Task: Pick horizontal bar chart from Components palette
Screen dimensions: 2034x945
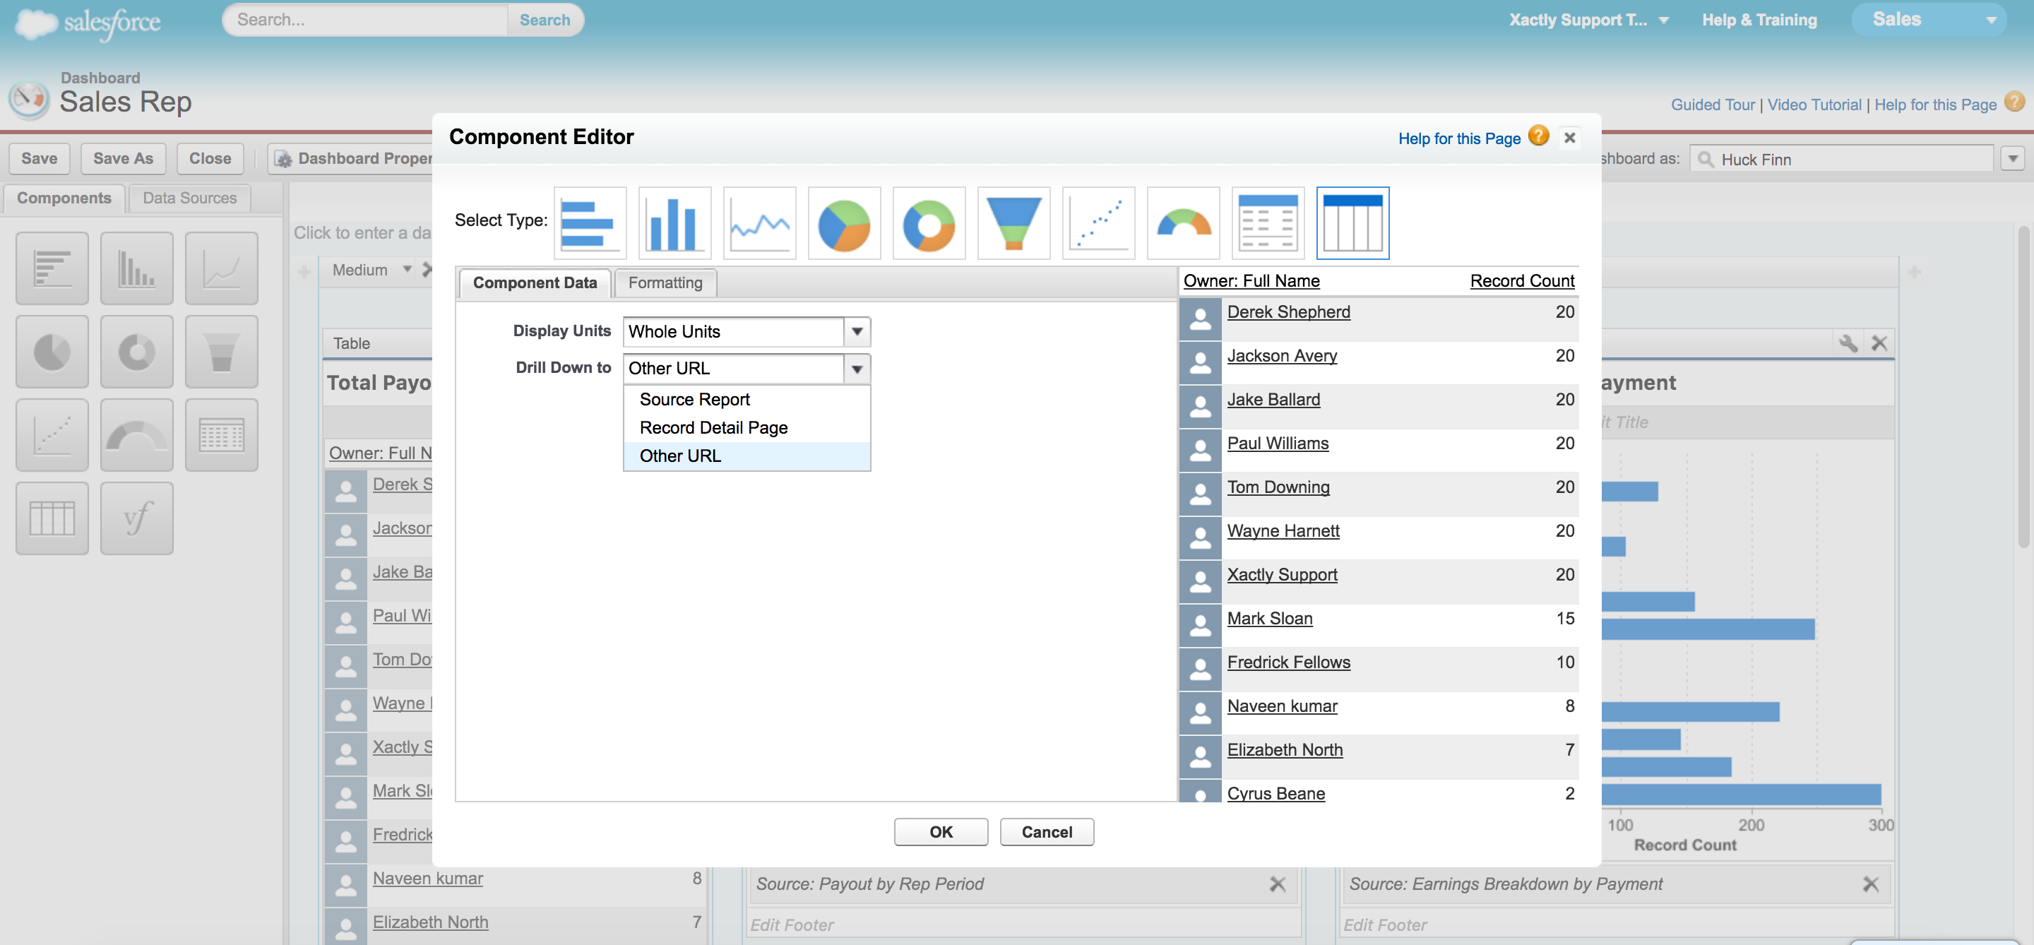Action: click(x=52, y=268)
